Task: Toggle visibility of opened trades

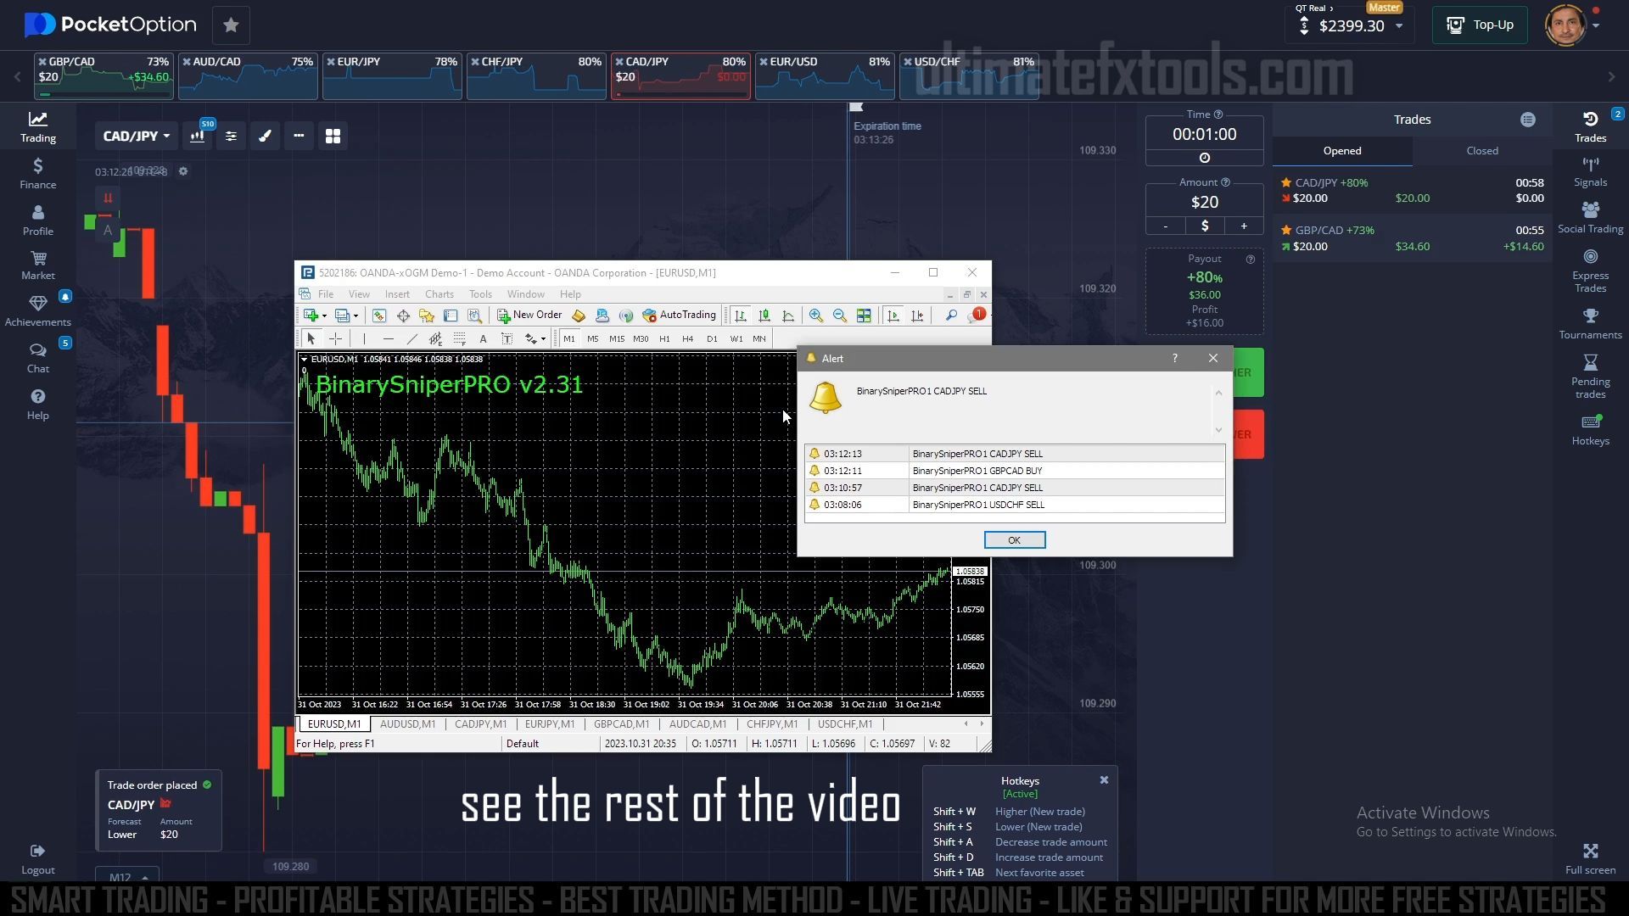Action: point(1341,150)
